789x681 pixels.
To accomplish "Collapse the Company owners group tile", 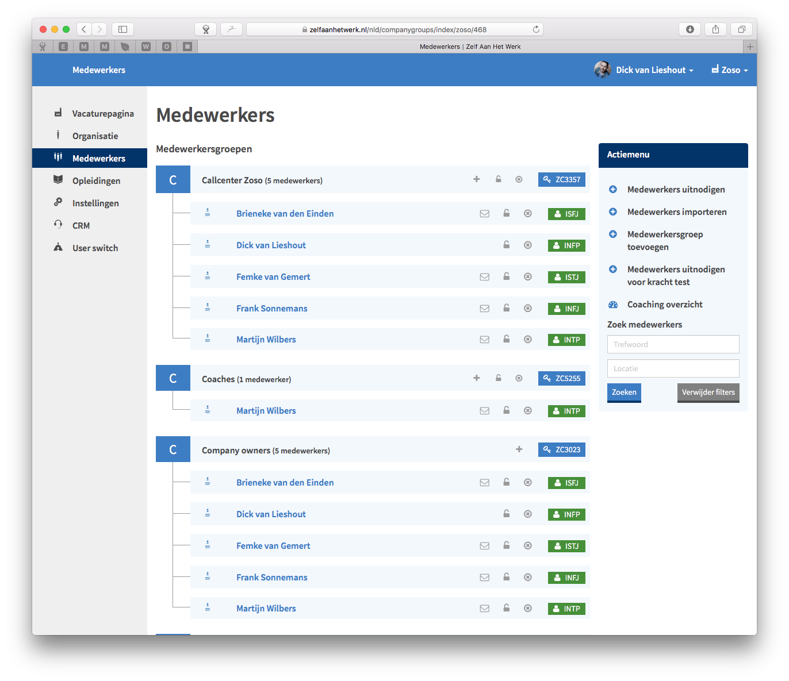I will (173, 449).
